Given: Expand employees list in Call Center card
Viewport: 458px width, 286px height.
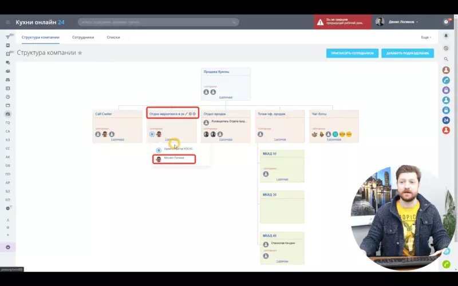Looking at the screenshot, I should click(117, 140).
